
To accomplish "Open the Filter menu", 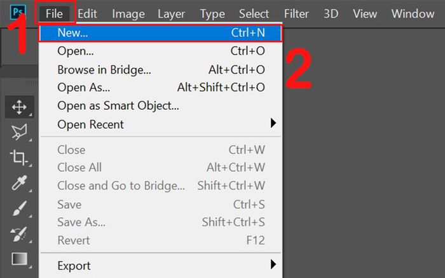I will [x=296, y=13].
